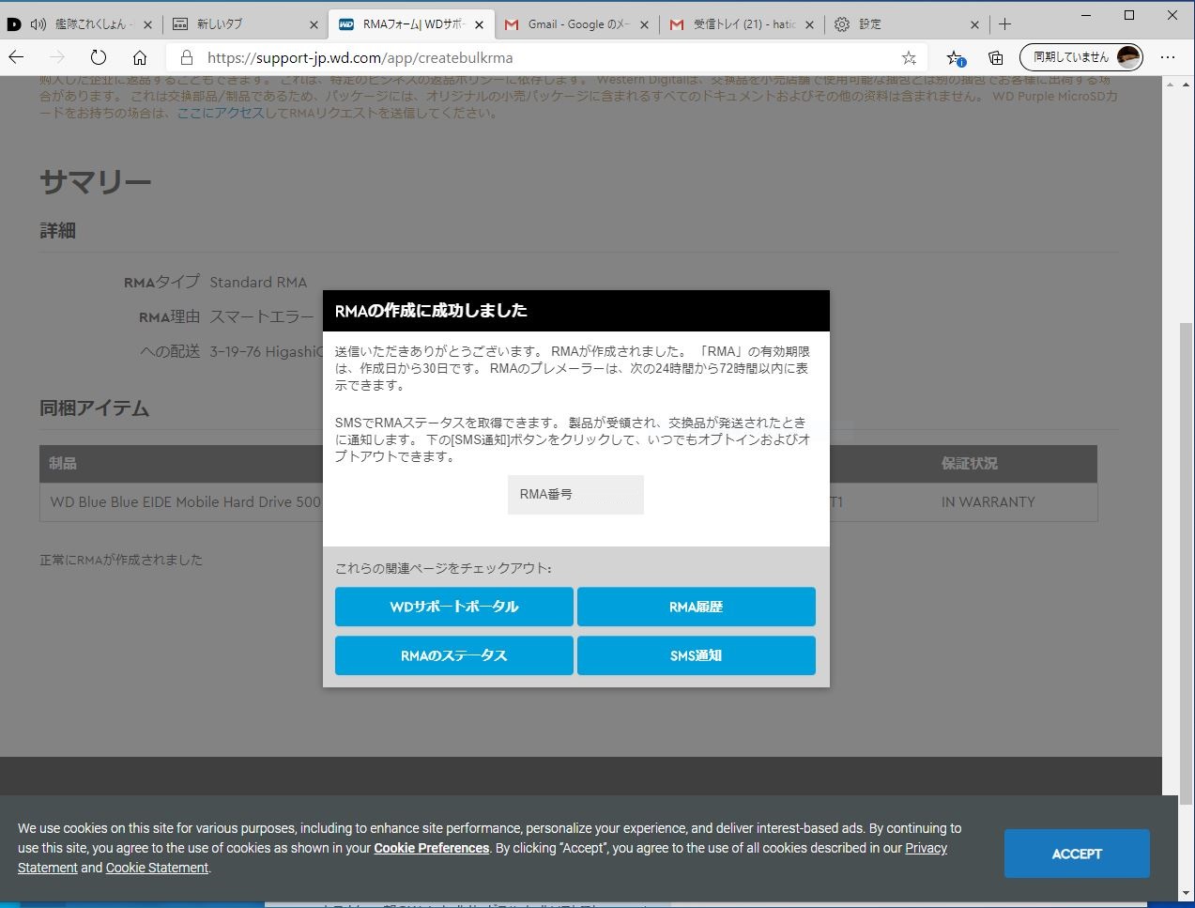Close the RMAフォーム WD tab
1195x908 pixels.
point(479,24)
